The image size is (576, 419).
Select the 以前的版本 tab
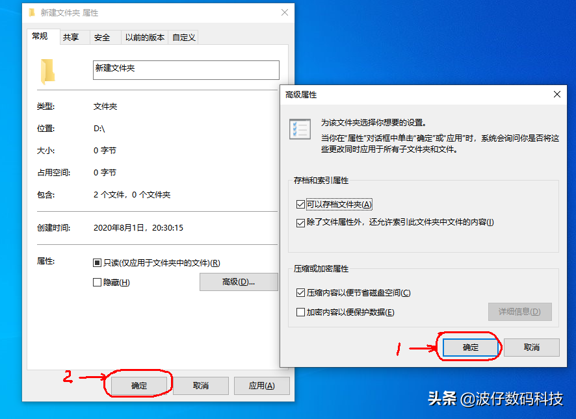pos(145,37)
